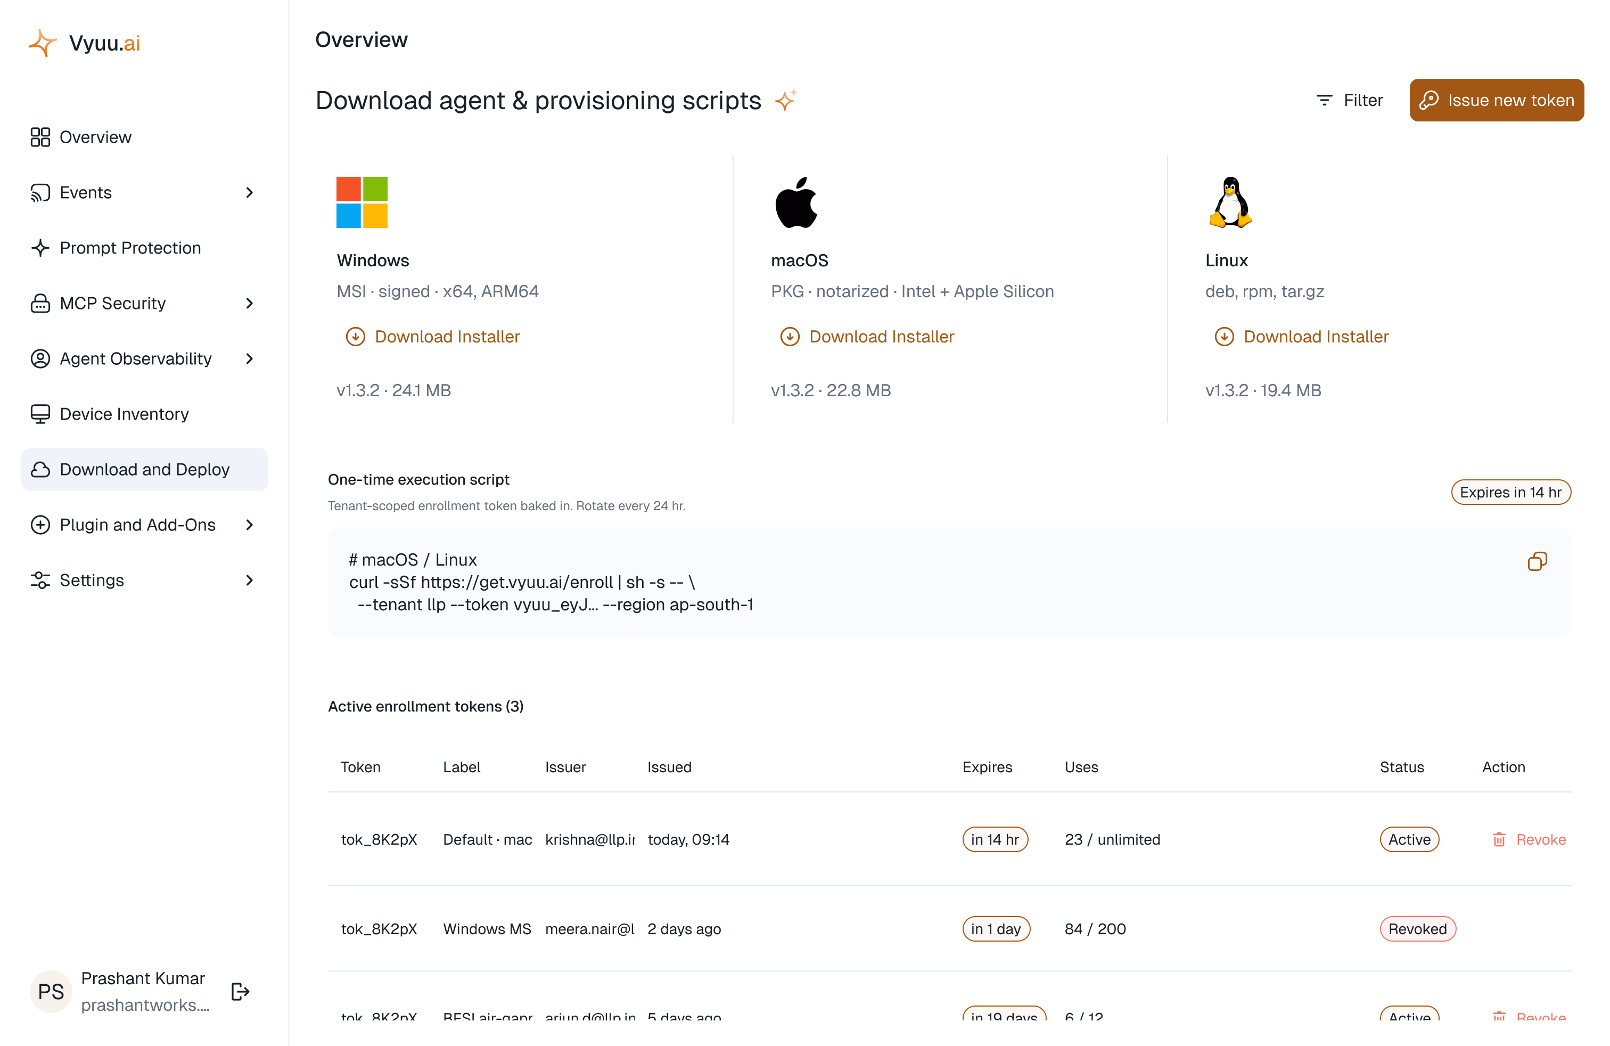Click the key icon in Issue new token
Screen dimensions: 1610x1046
coord(1428,100)
